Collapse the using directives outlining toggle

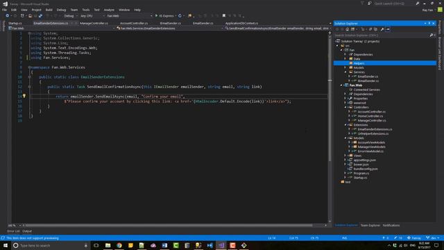[29, 33]
